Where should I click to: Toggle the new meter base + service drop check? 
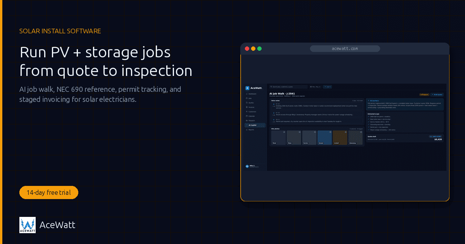point(369,119)
